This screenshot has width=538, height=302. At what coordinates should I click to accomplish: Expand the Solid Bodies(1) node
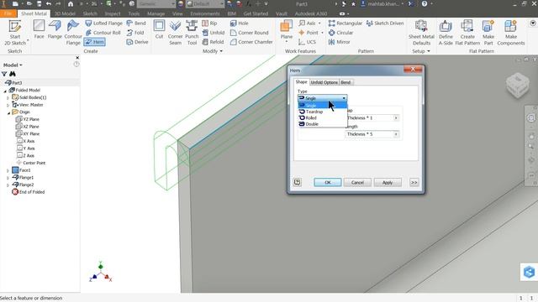8,97
